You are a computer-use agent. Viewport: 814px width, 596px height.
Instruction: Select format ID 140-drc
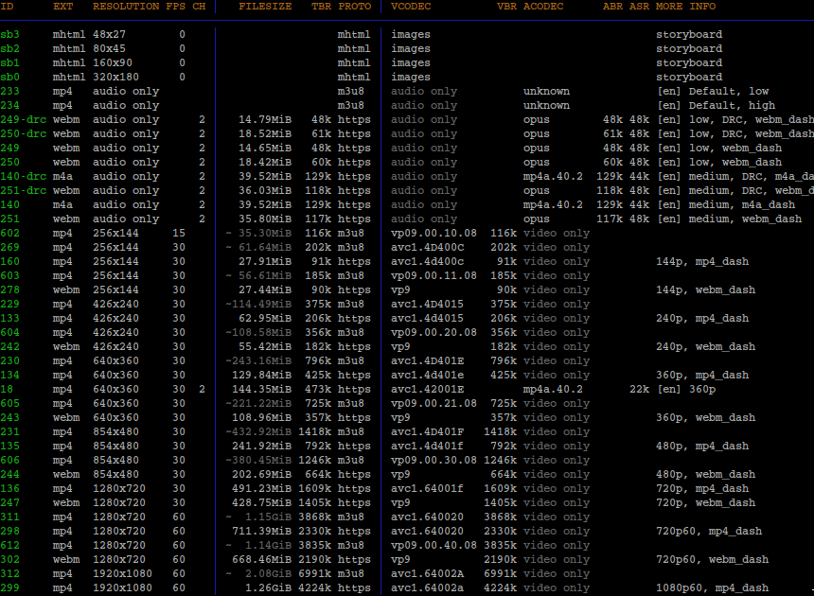point(24,176)
